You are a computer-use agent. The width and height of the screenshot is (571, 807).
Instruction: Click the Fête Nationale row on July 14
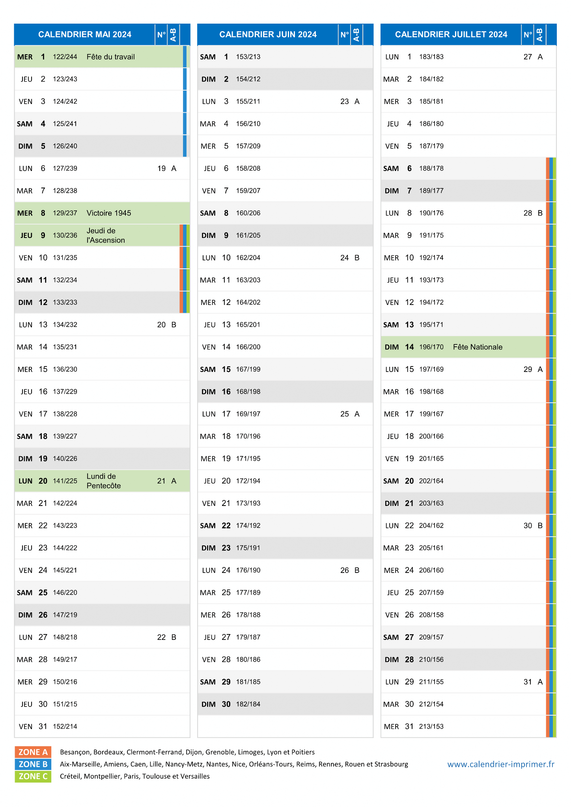pyautogui.click(x=468, y=347)
